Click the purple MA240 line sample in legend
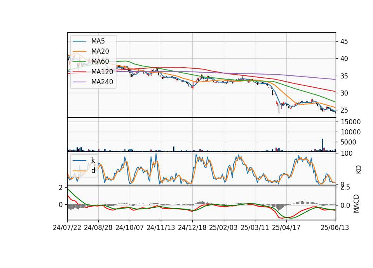This screenshot has height=268, width=373. coord(79,82)
